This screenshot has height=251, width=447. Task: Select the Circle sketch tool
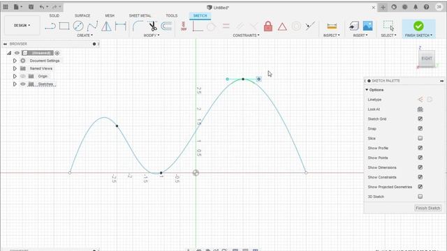click(78, 26)
